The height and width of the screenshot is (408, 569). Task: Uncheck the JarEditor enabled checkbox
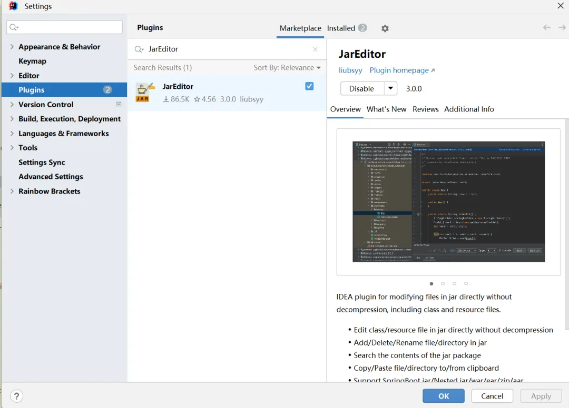click(x=309, y=86)
